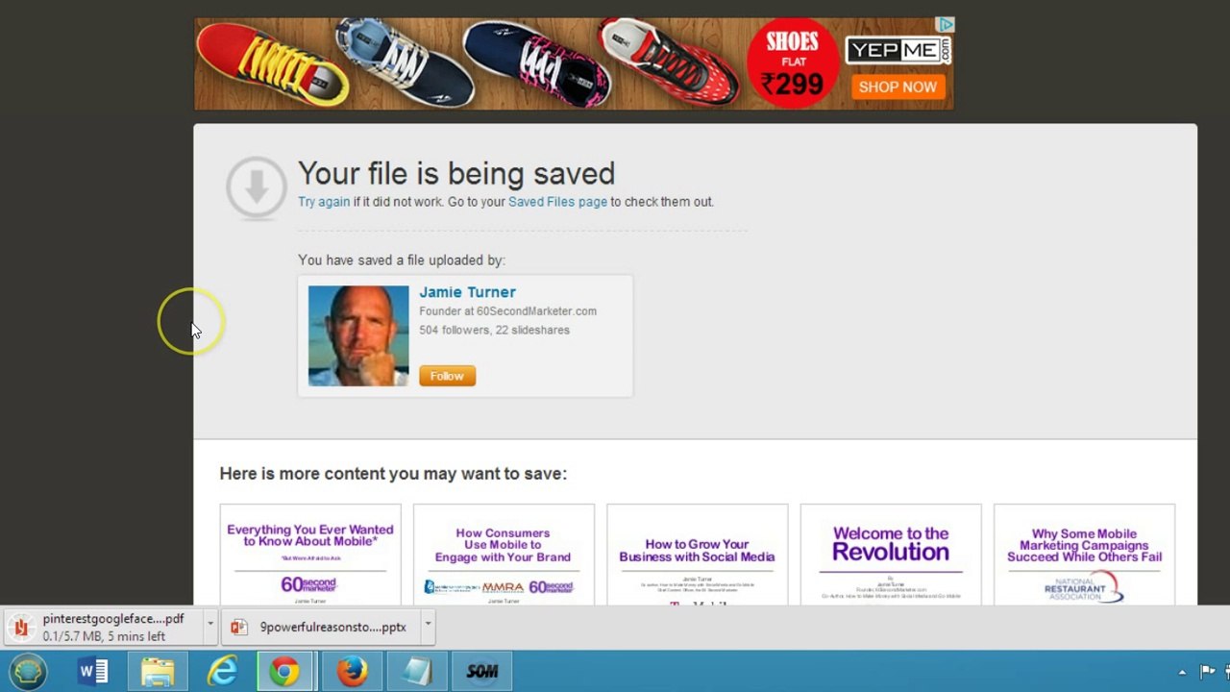Image resolution: width=1230 pixels, height=692 pixels.
Task: Open the SOM taskbar application
Action: (x=482, y=671)
